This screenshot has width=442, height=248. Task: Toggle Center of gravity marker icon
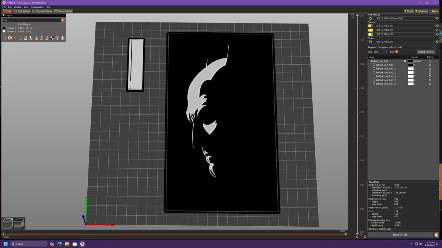click(52, 38)
